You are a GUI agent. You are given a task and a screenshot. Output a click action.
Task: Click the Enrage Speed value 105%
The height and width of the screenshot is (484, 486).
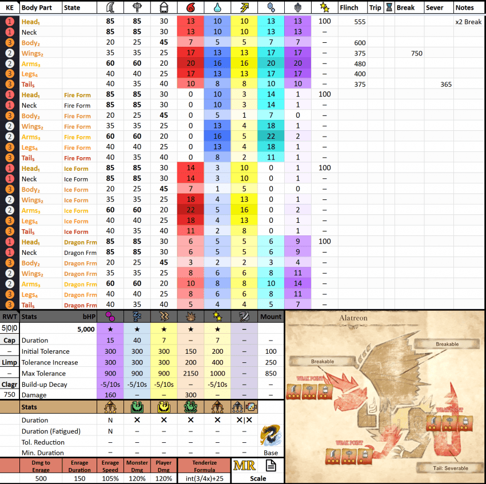(110, 478)
